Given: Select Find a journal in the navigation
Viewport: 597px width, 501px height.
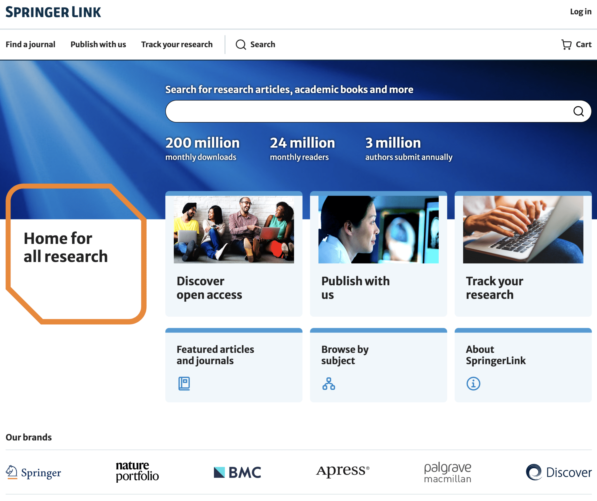Looking at the screenshot, I should [30, 45].
